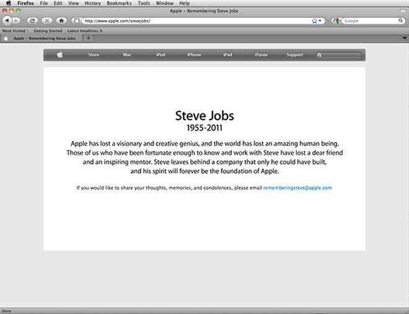Go to Mac in Apple navigation

[127, 55]
